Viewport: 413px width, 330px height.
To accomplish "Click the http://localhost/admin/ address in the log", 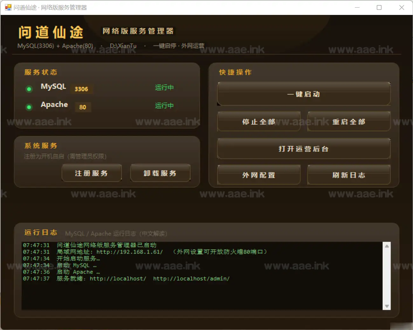I will pos(191,279).
